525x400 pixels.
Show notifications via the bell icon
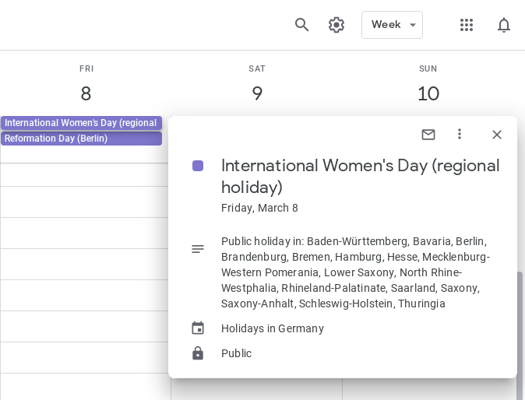(504, 25)
